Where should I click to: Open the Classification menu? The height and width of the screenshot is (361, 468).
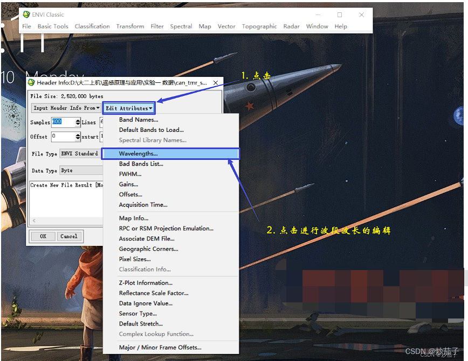92,26
